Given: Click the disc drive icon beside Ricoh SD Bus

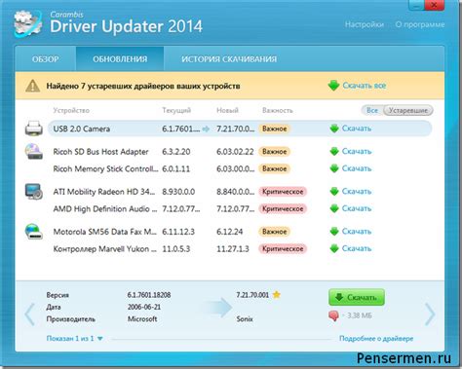Looking at the screenshot, I should [x=34, y=151].
